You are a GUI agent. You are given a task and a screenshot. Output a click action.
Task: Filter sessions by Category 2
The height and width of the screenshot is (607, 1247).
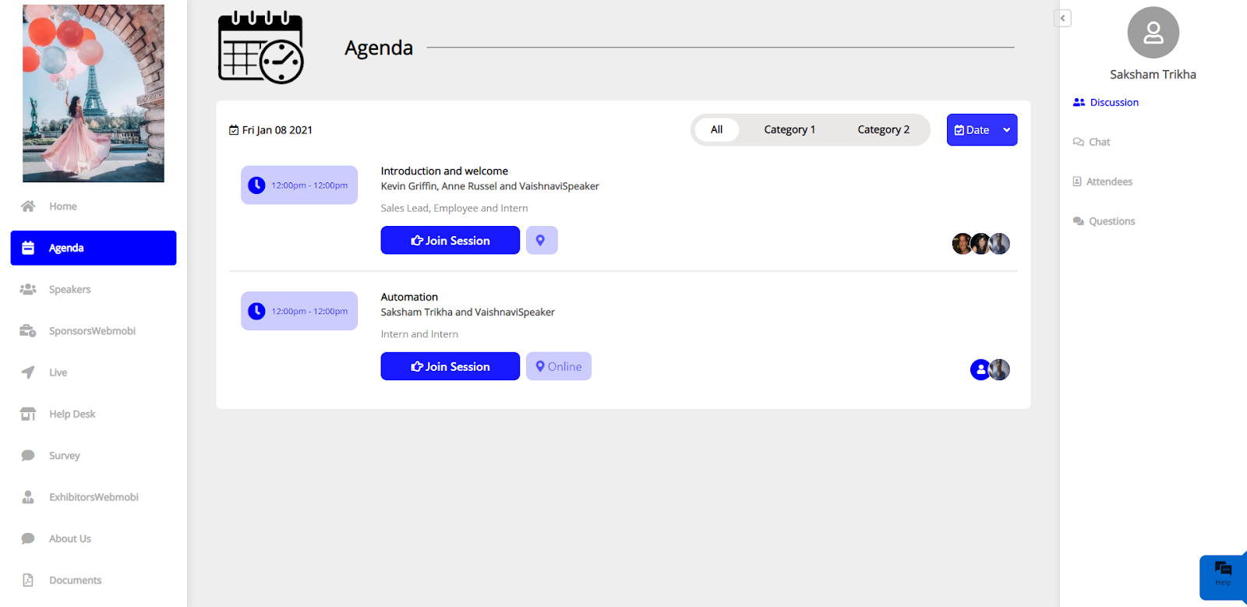tap(883, 129)
